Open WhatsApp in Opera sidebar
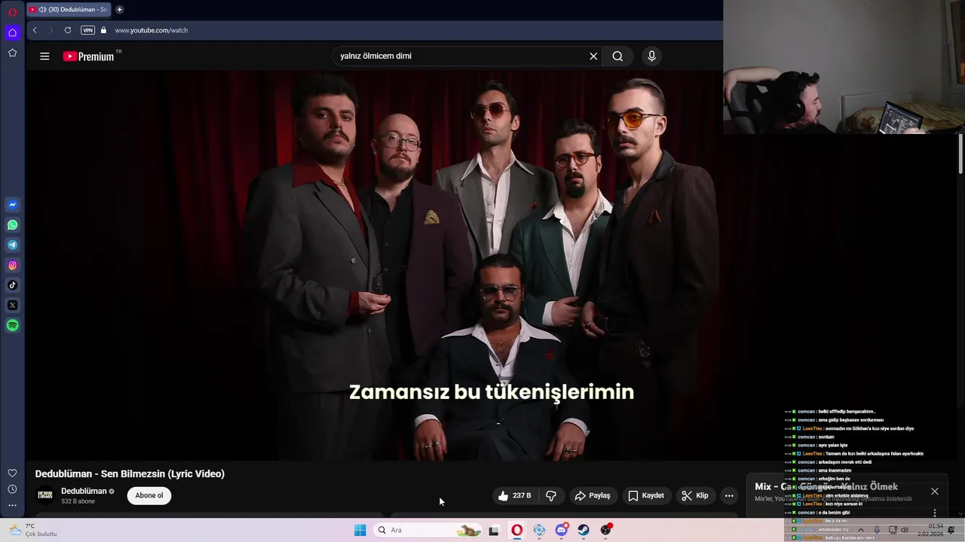The image size is (965, 542). tap(12, 225)
